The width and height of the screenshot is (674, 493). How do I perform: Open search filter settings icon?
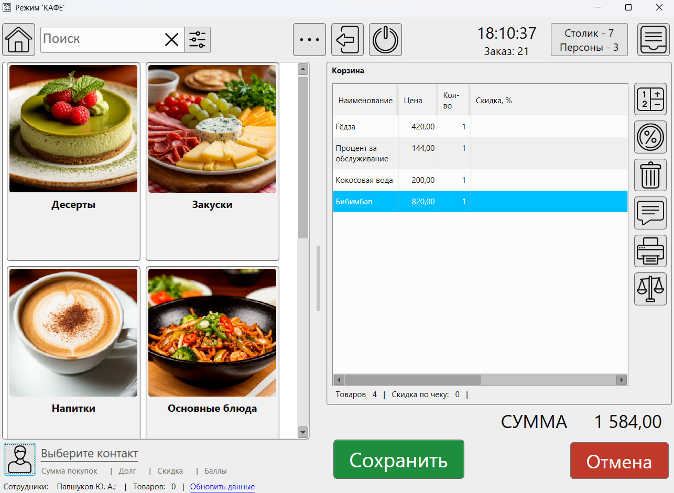[198, 40]
